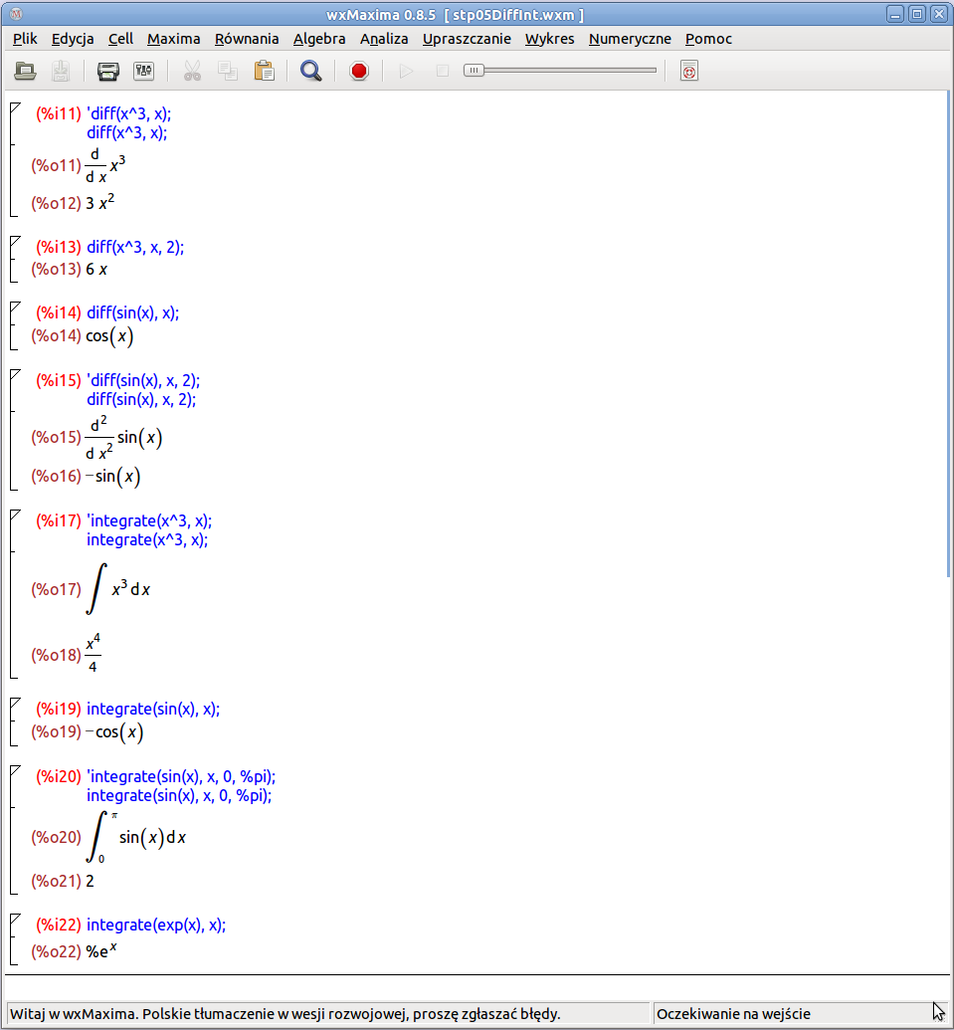Click the Print document icon
Viewport: 954px width, 1030px height.
(x=108, y=71)
